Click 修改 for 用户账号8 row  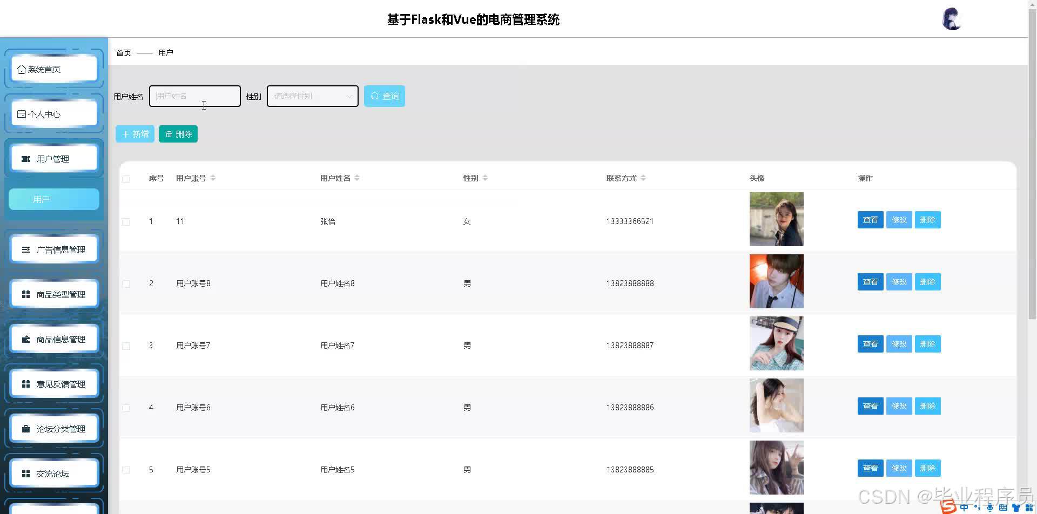click(899, 282)
